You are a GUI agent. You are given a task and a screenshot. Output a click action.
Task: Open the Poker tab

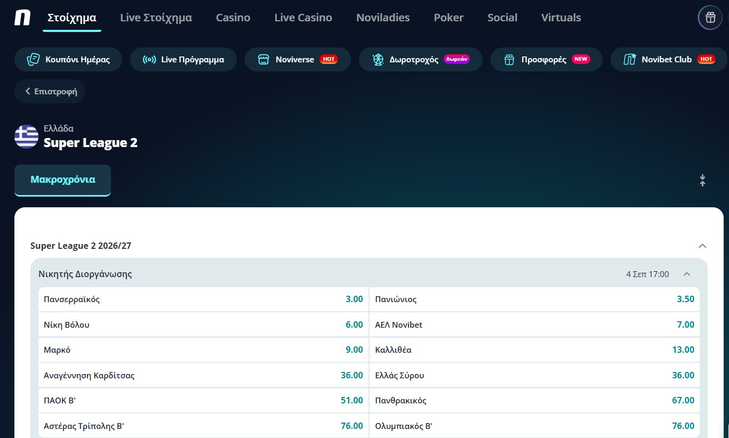(x=448, y=18)
